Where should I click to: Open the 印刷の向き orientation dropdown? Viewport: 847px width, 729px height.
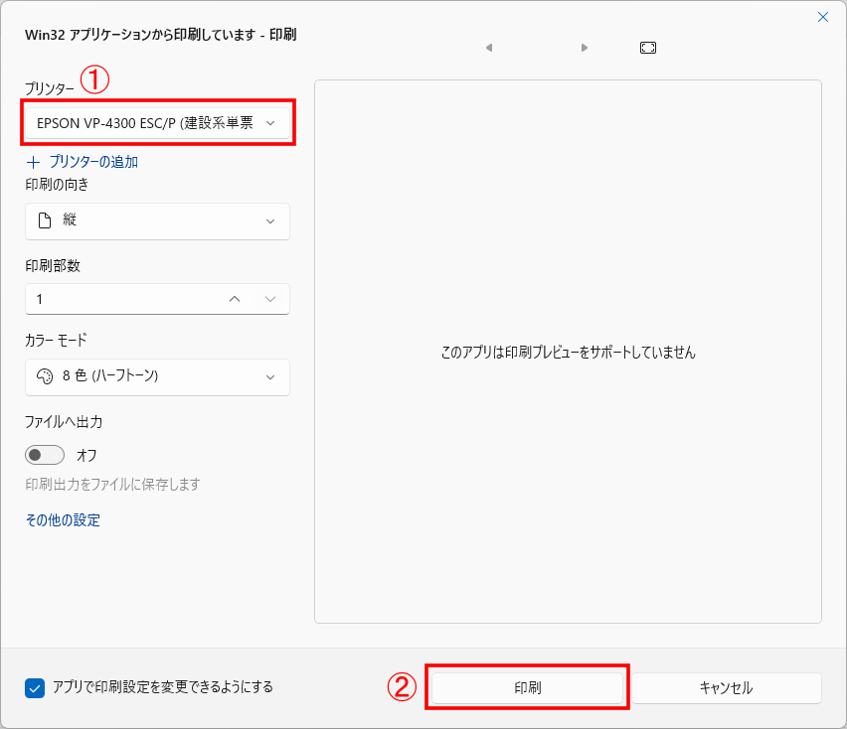(156, 221)
